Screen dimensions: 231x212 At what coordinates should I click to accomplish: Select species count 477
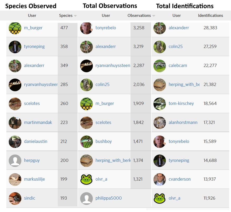tap(64, 28)
